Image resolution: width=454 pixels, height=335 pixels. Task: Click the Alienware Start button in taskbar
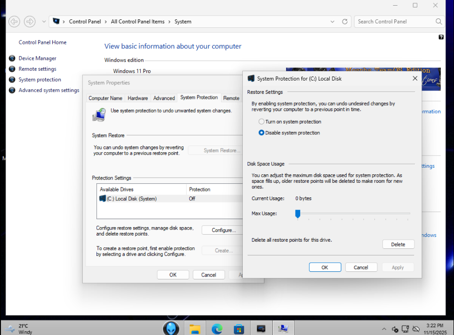(x=171, y=328)
